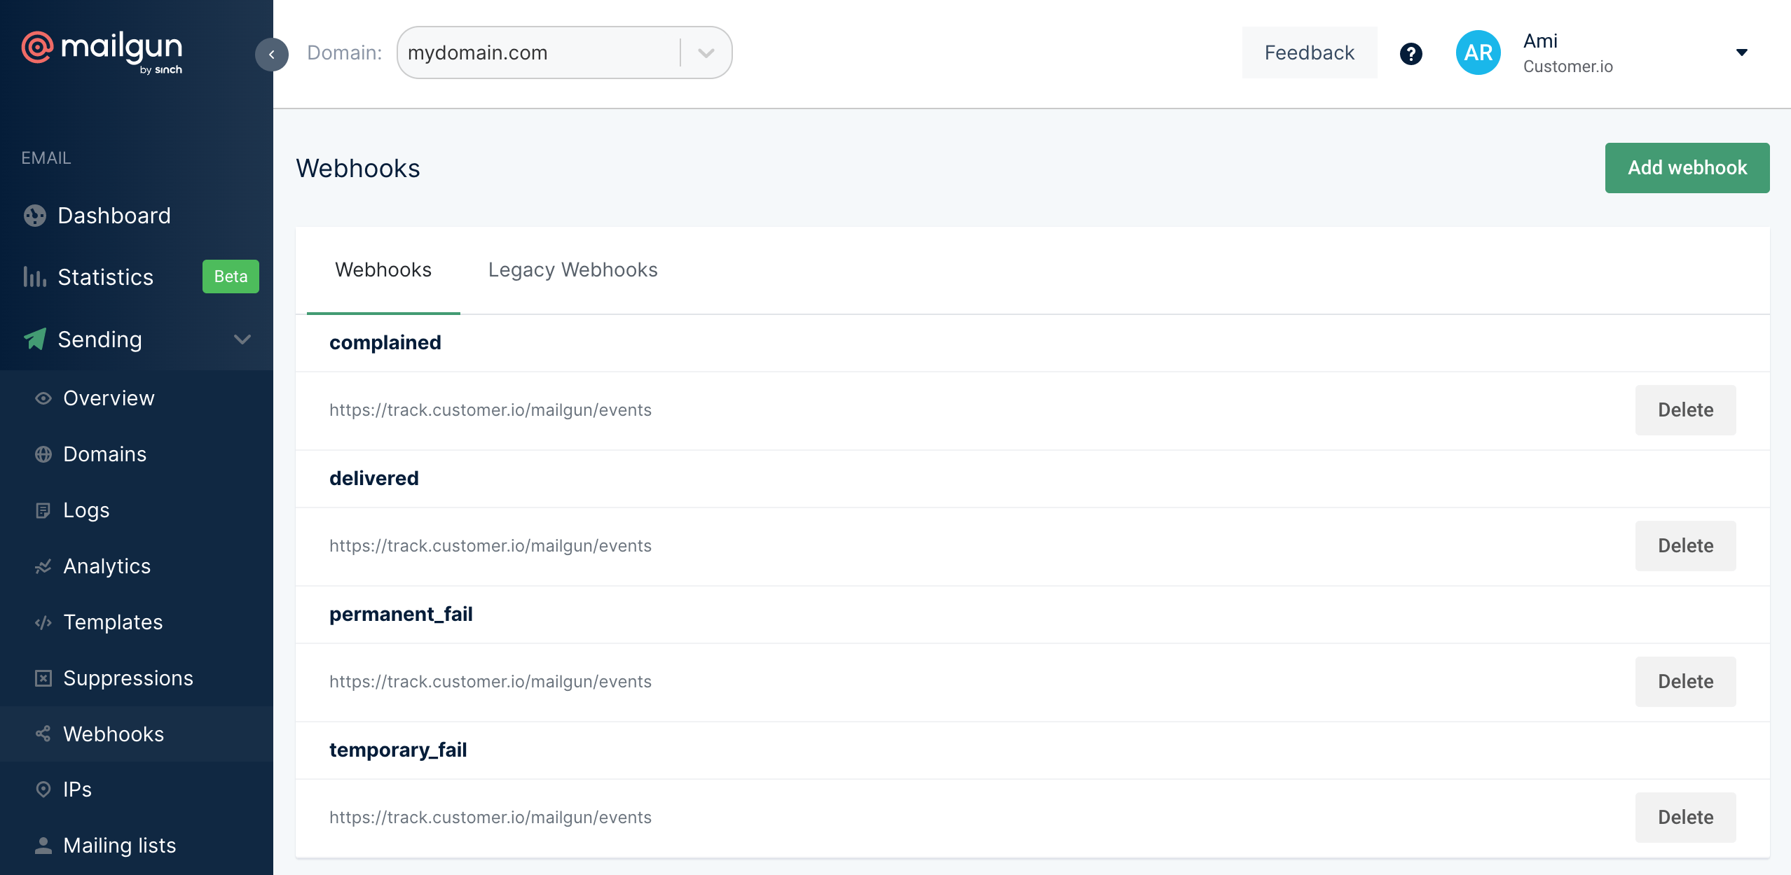Collapse the sidebar with the arrow button
The image size is (1791, 875).
272,55
